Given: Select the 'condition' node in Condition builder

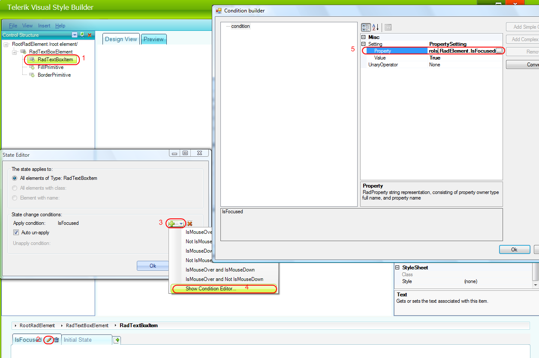Looking at the screenshot, I should tap(241, 26).
